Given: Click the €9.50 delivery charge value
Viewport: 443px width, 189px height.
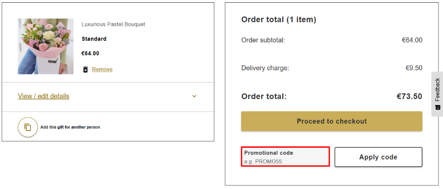Looking at the screenshot, I should click(x=414, y=68).
